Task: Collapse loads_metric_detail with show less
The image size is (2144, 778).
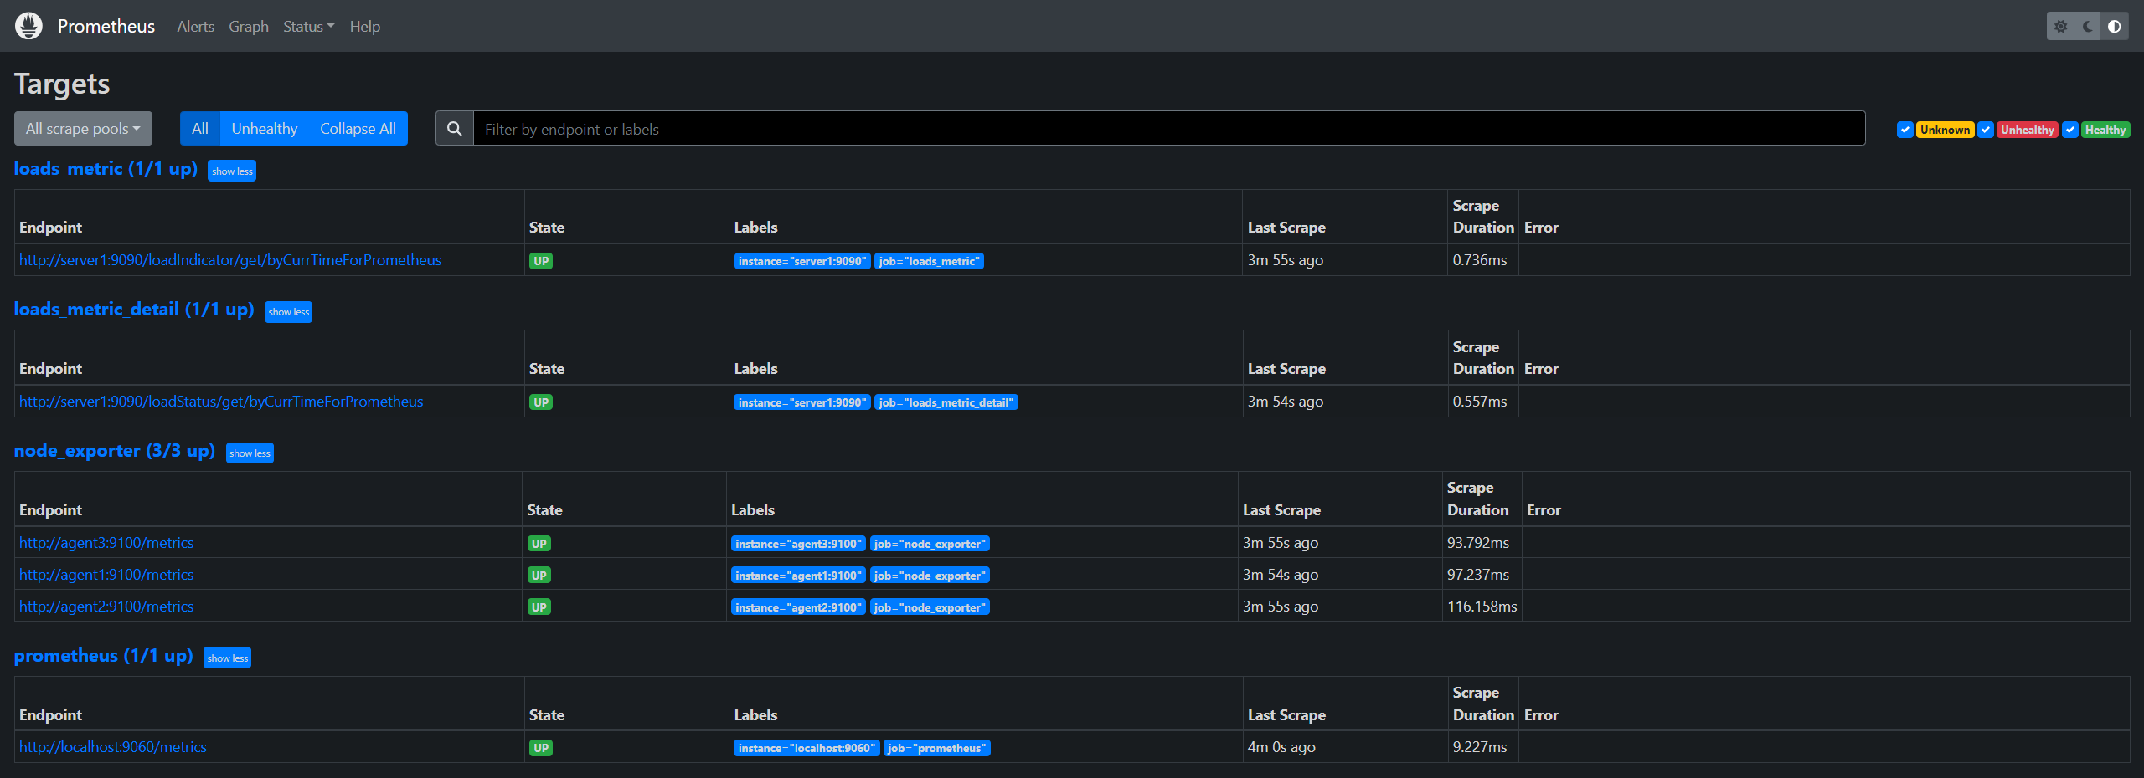Action: tap(289, 312)
